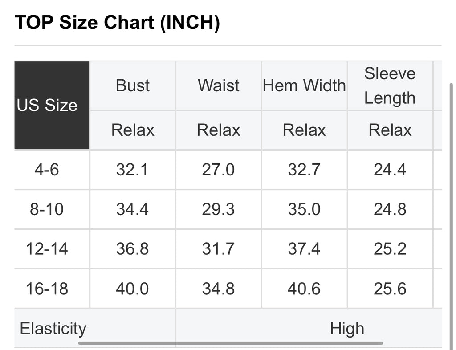Click the Relax subheader under Waist
The height and width of the screenshot is (350, 456).
[219, 130]
